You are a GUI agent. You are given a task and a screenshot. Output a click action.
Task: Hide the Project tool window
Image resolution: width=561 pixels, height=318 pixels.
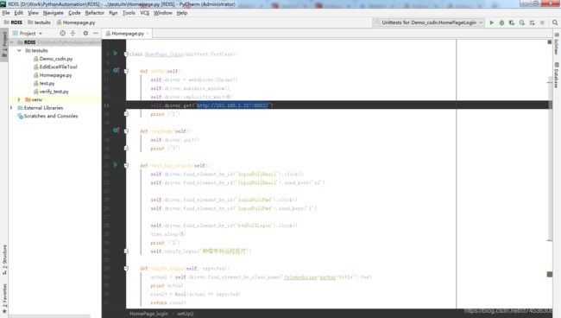click(x=96, y=33)
